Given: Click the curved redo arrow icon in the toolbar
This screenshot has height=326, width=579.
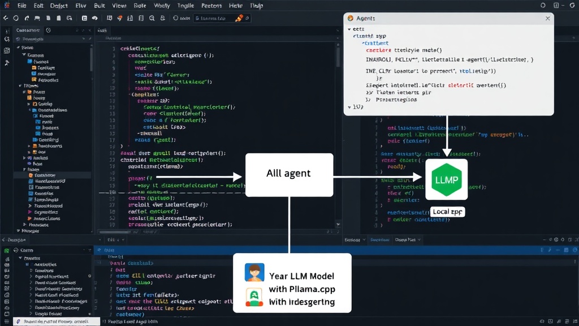Looking at the screenshot, I should 27,18.
